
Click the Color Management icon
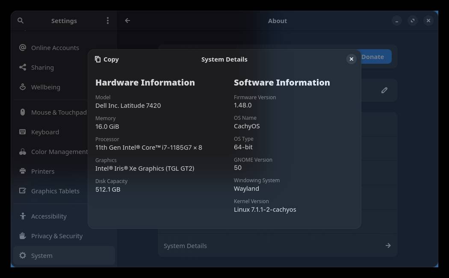[x=23, y=151]
